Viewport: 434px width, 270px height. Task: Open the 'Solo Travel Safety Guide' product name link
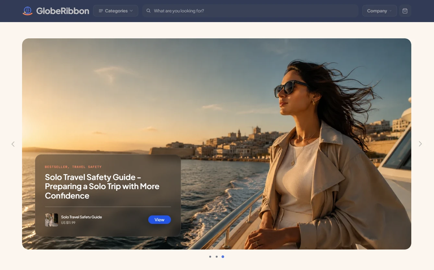click(x=81, y=217)
